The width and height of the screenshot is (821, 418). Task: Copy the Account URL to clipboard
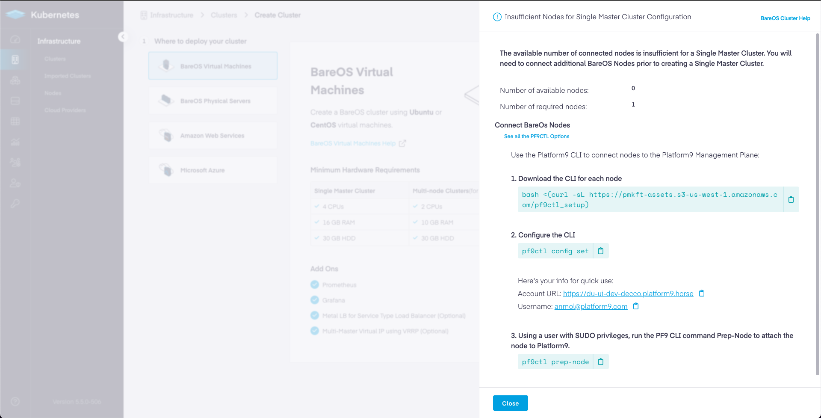(701, 293)
